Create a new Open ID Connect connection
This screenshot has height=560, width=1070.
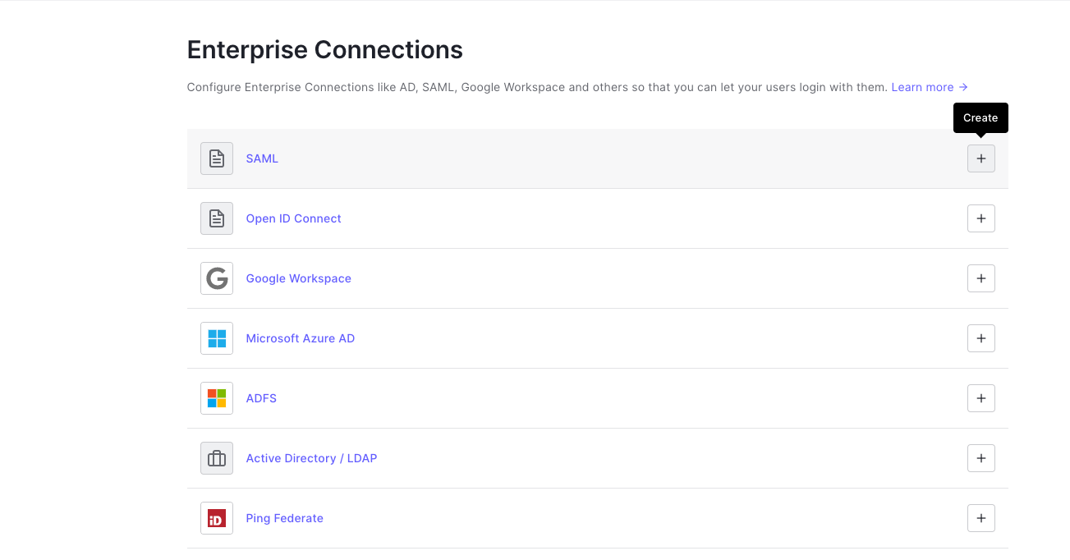coord(980,218)
